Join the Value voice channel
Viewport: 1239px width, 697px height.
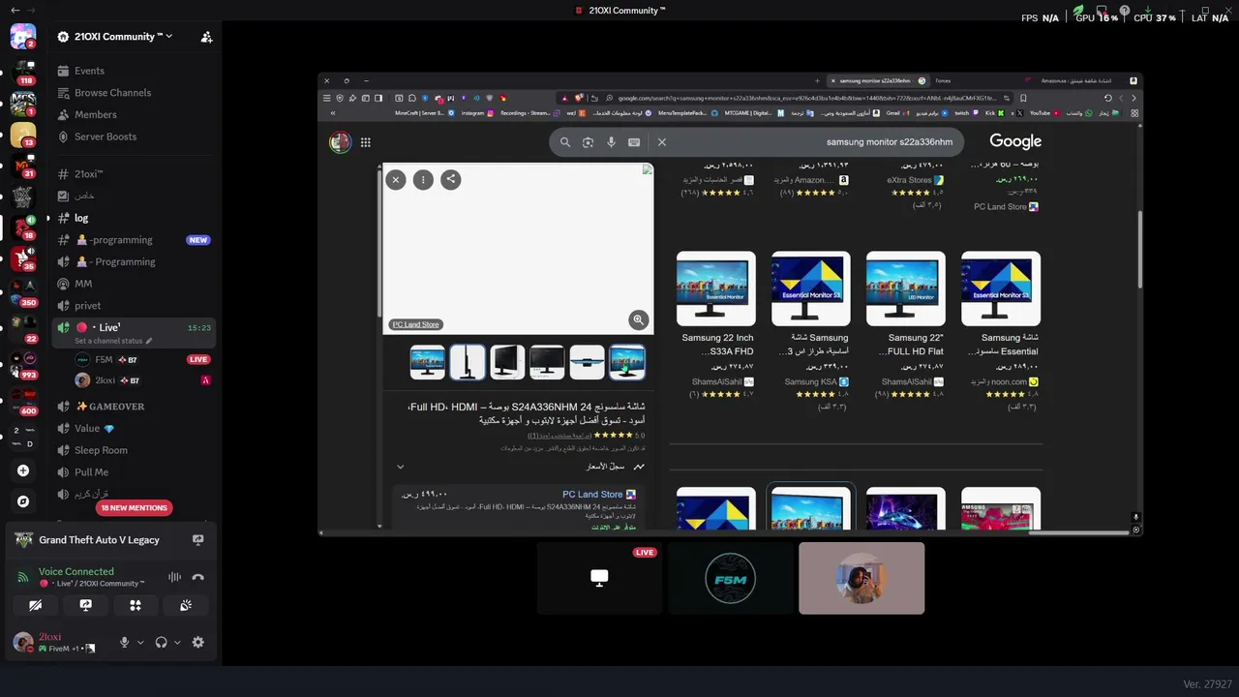(x=135, y=429)
